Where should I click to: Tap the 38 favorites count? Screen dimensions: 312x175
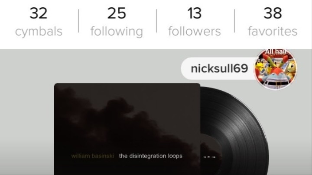pos(273,13)
